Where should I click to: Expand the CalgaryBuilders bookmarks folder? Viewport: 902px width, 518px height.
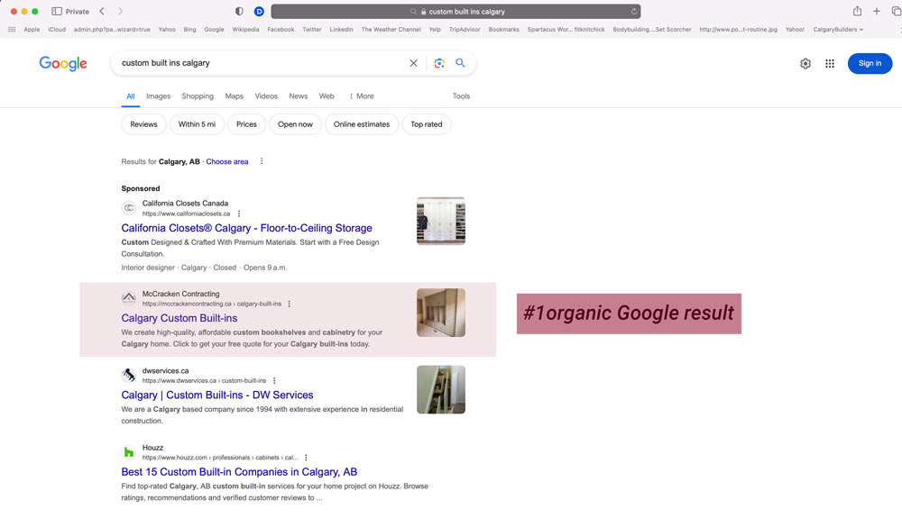[838, 30]
